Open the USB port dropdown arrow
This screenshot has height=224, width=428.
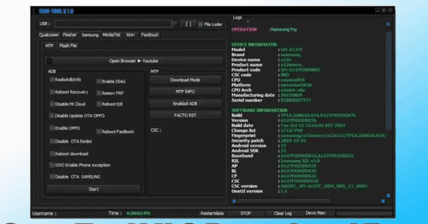(x=175, y=24)
